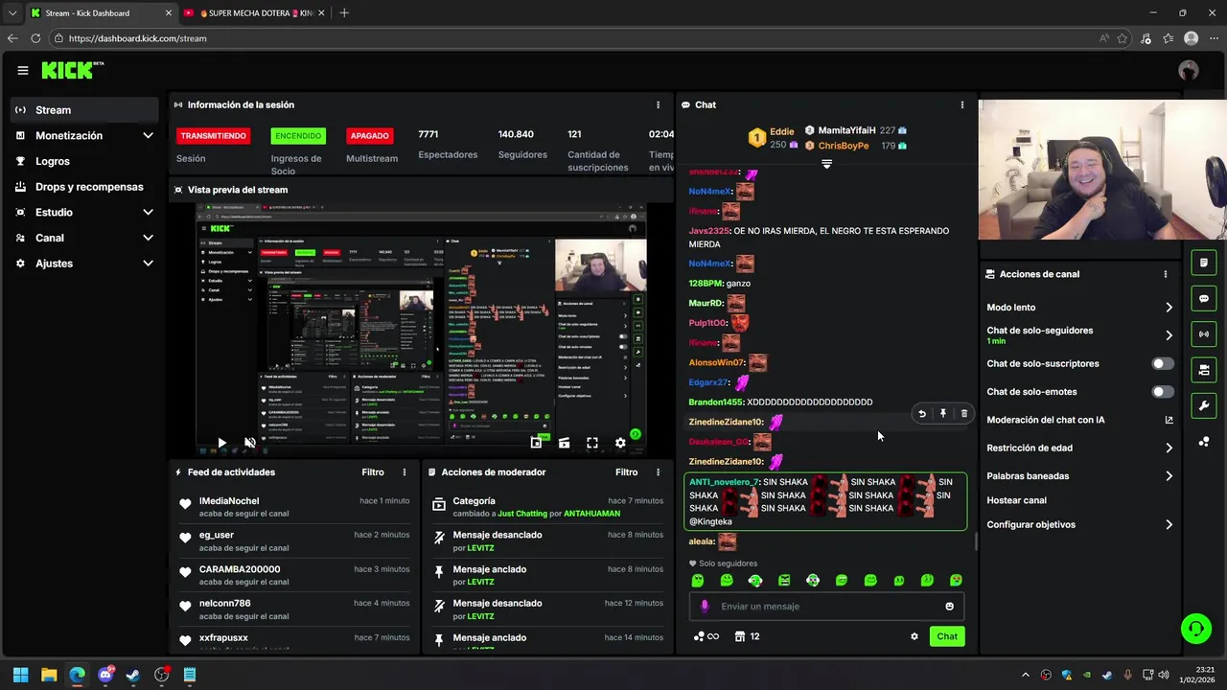1227x690 pixels.
Task: Play the stream preview video
Action: [x=221, y=443]
